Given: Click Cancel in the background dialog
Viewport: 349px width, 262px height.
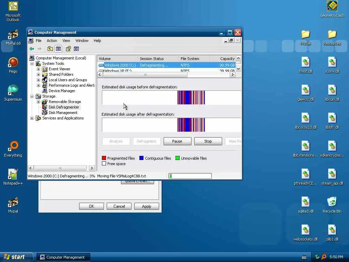Looking at the screenshot, I should [119, 206].
